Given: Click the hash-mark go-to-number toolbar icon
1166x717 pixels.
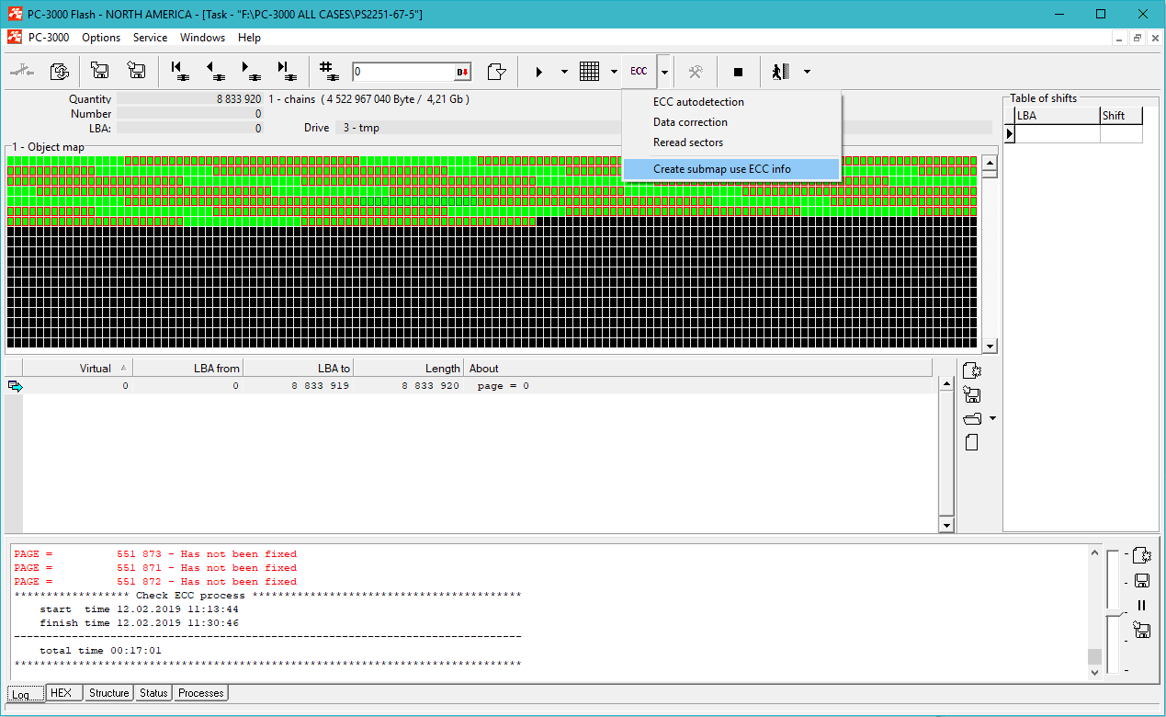Looking at the screenshot, I should point(327,72).
